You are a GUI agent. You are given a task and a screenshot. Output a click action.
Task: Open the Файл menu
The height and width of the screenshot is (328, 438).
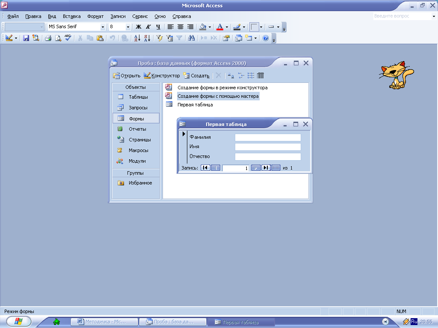[13, 16]
